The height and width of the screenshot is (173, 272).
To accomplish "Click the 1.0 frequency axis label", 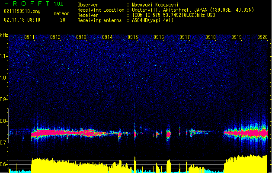I will coord(4,78).
